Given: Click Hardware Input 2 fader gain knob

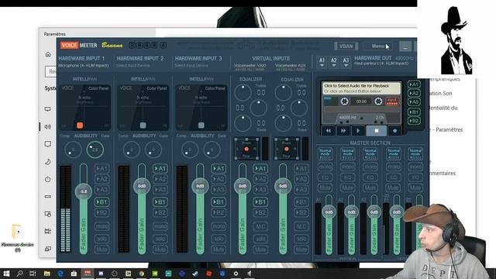Looking at the screenshot, I should (142, 186).
